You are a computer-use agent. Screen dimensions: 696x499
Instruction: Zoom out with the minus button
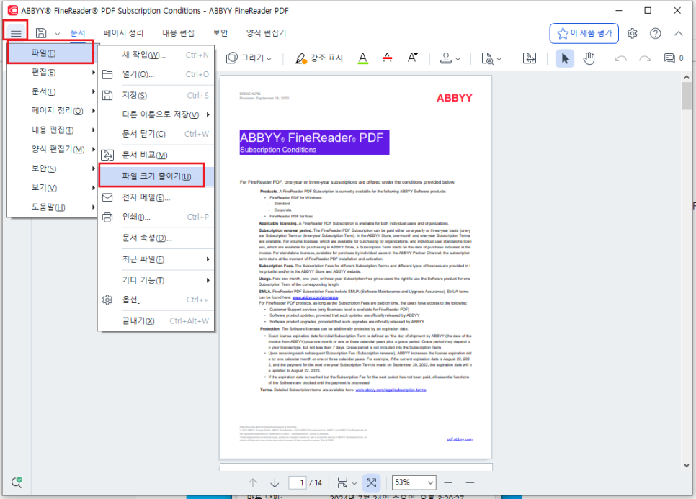[x=448, y=482]
